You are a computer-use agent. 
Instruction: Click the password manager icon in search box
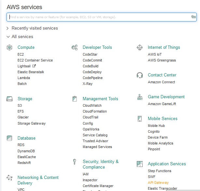[193, 17]
